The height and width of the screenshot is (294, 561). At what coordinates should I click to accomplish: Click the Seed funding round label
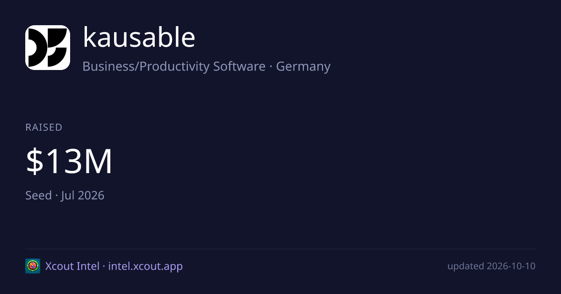38,195
